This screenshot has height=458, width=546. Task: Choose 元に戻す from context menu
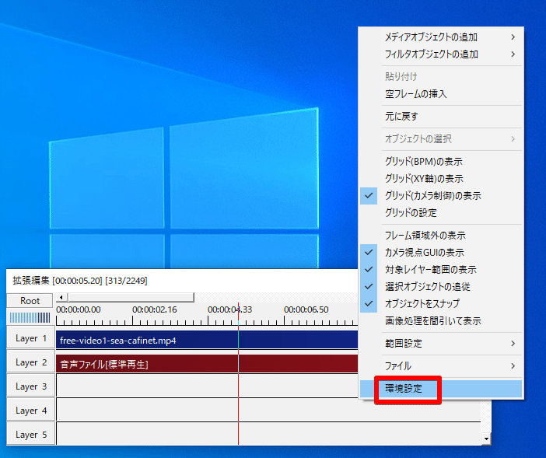[x=441, y=116]
